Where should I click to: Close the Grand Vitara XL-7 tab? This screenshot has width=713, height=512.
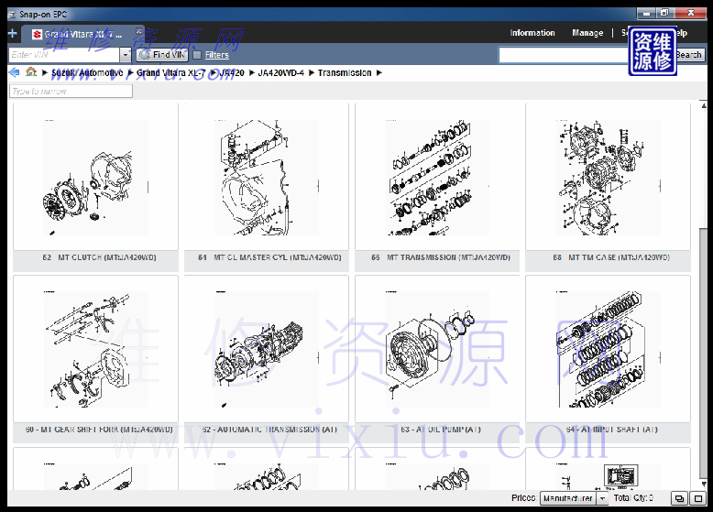pyautogui.click(x=138, y=31)
